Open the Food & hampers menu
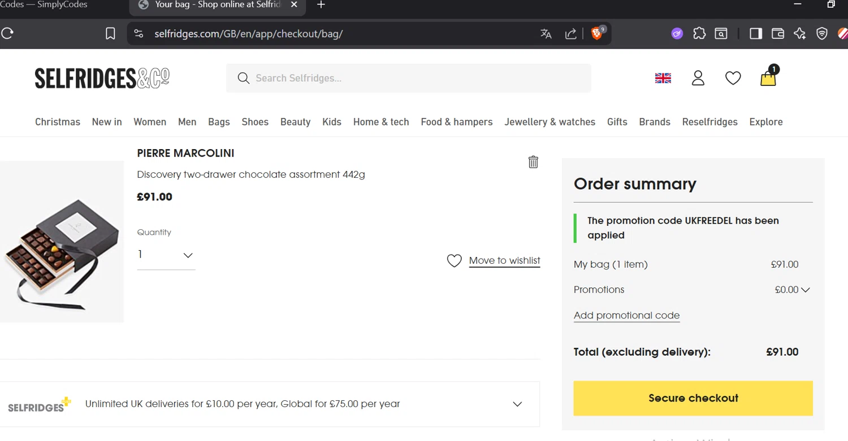This screenshot has height=441, width=848. [x=457, y=122]
